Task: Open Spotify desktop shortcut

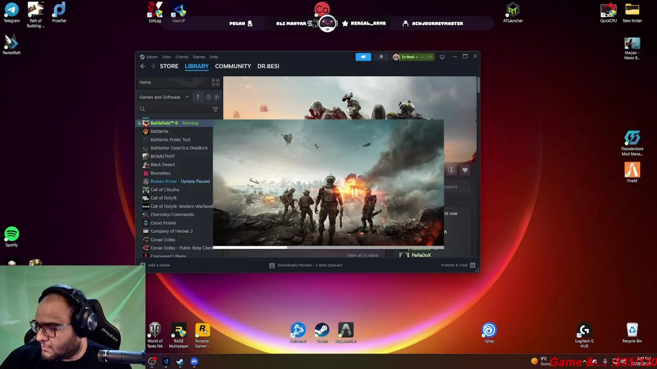Action: click(11, 237)
